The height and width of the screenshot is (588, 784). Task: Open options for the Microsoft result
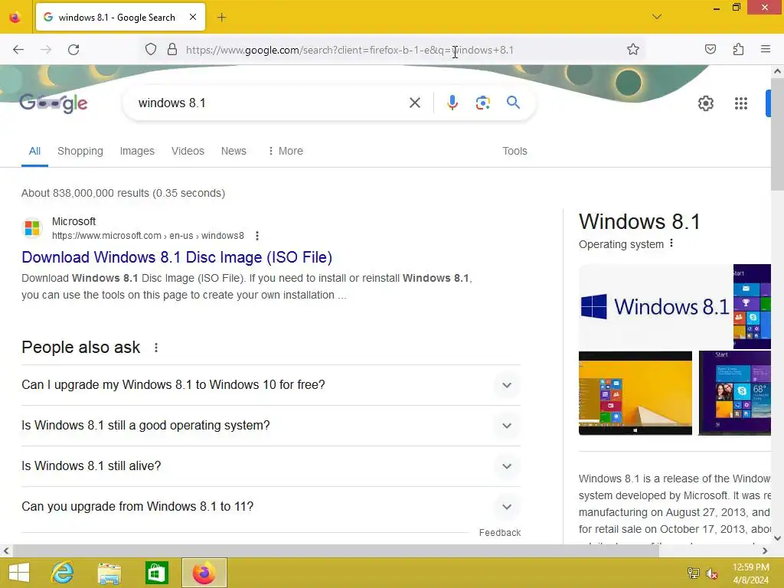point(257,236)
